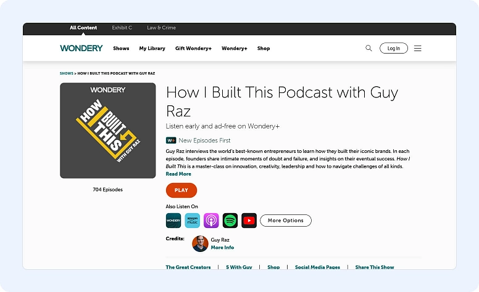Click the 704 Episodes count text
Image resolution: width=479 pixels, height=292 pixels.
click(108, 190)
